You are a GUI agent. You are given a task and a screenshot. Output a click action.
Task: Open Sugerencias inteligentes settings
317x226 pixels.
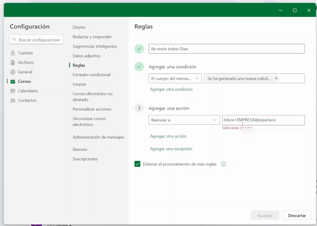[95, 46]
